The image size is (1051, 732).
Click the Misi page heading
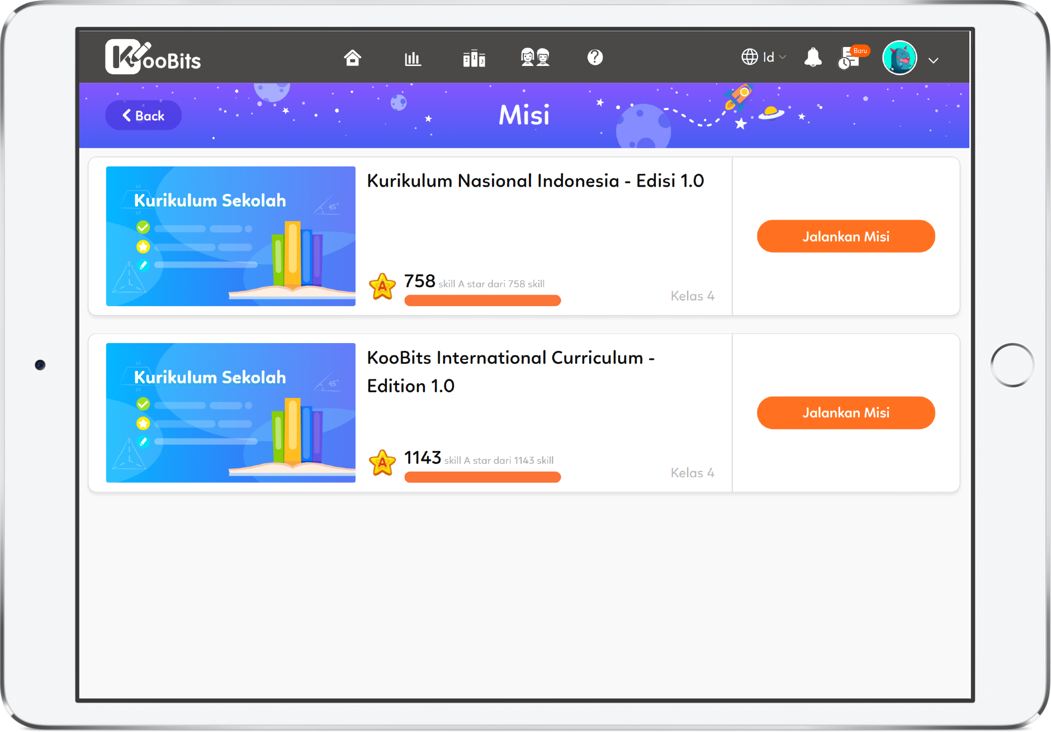pos(524,115)
